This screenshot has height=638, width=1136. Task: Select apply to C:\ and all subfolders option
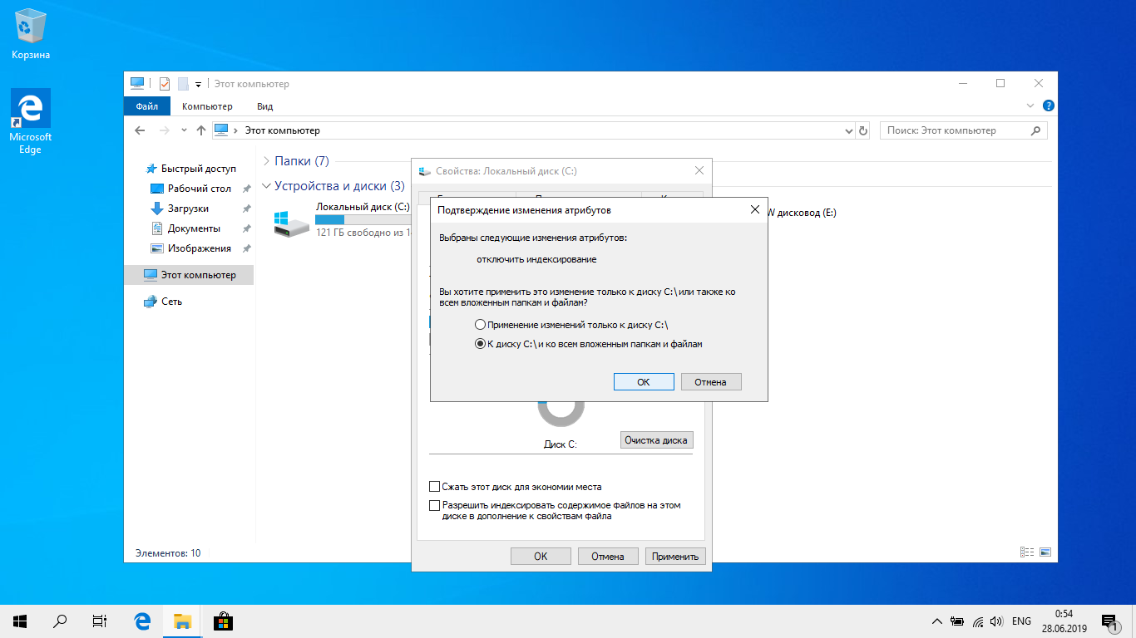point(480,343)
